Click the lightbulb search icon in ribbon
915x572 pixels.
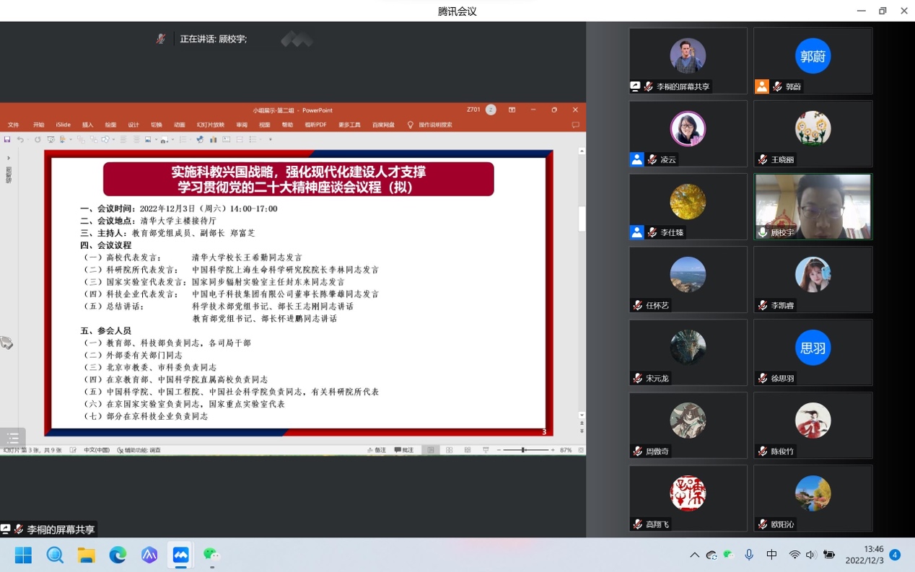(x=411, y=125)
